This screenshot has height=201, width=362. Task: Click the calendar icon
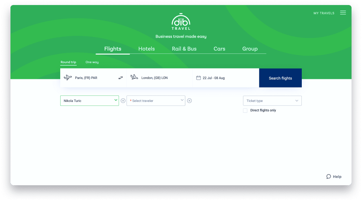(x=198, y=78)
